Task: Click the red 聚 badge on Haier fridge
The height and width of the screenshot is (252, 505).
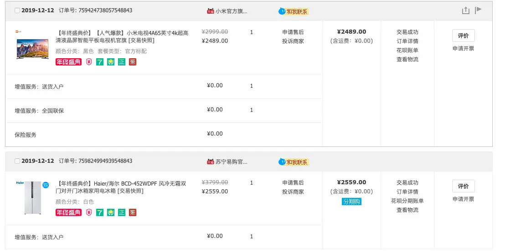Action: click(x=132, y=212)
